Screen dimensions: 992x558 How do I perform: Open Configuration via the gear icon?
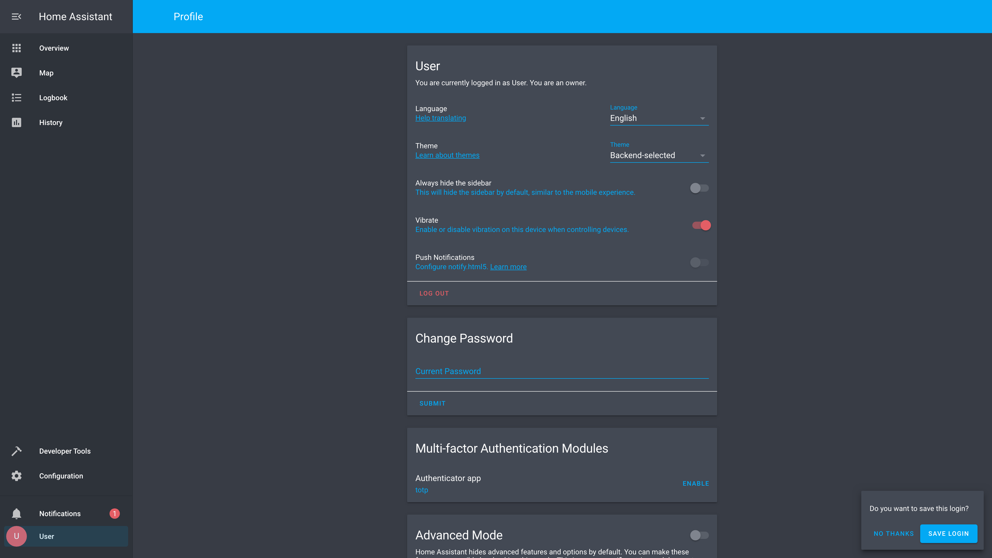tap(16, 476)
